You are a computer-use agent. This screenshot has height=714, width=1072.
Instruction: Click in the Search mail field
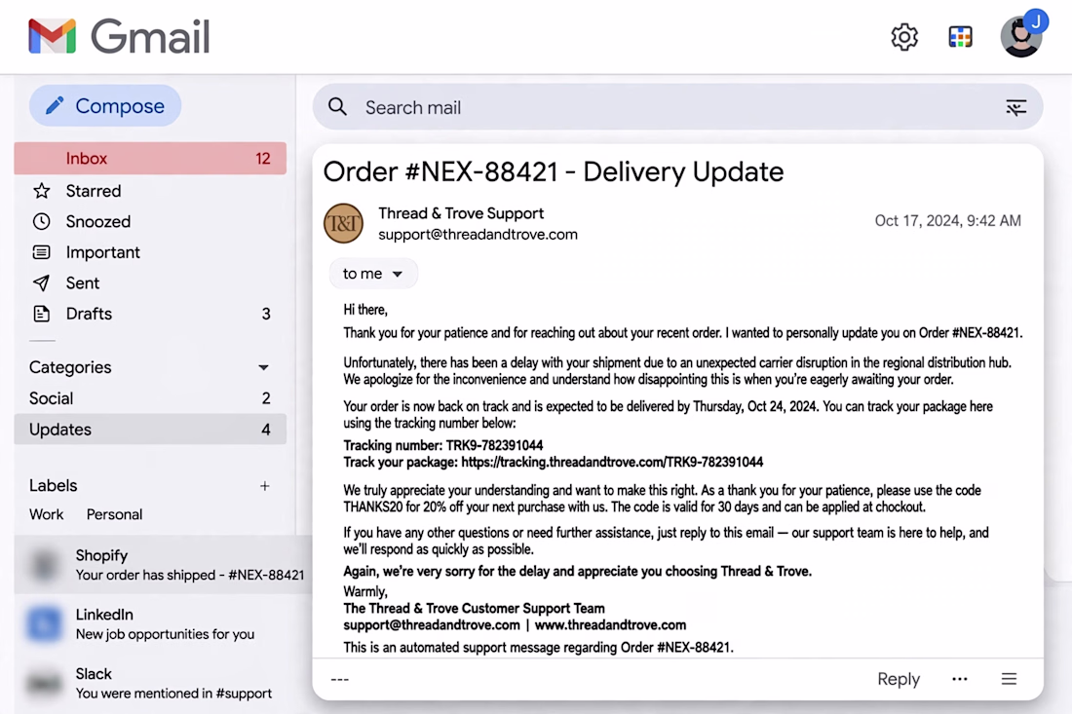pyautogui.click(x=677, y=107)
